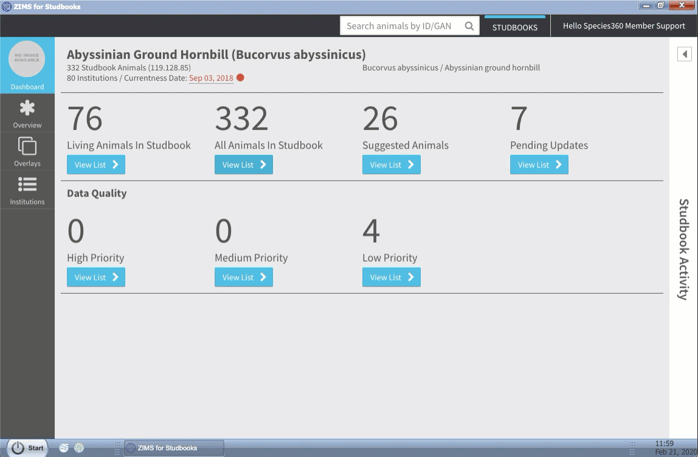The height and width of the screenshot is (457, 698).
Task: View list of Pending Updates
Action: 539,164
